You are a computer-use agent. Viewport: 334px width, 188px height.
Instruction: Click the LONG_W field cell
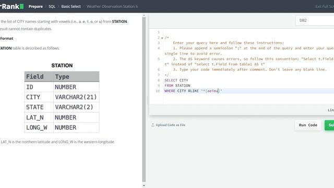tap(39, 127)
